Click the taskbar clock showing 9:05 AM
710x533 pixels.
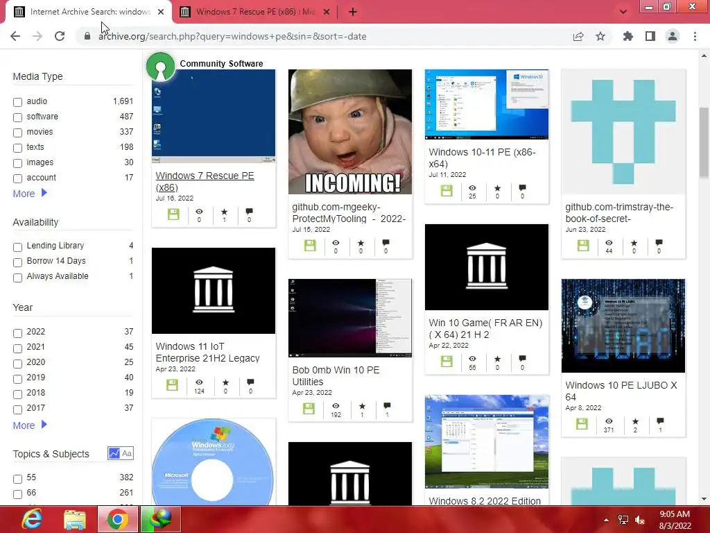pyautogui.click(x=675, y=520)
